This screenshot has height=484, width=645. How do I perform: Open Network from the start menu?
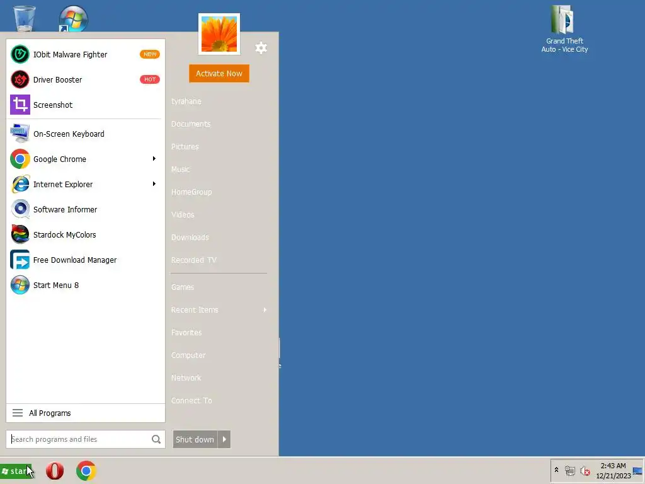[x=186, y=378]
